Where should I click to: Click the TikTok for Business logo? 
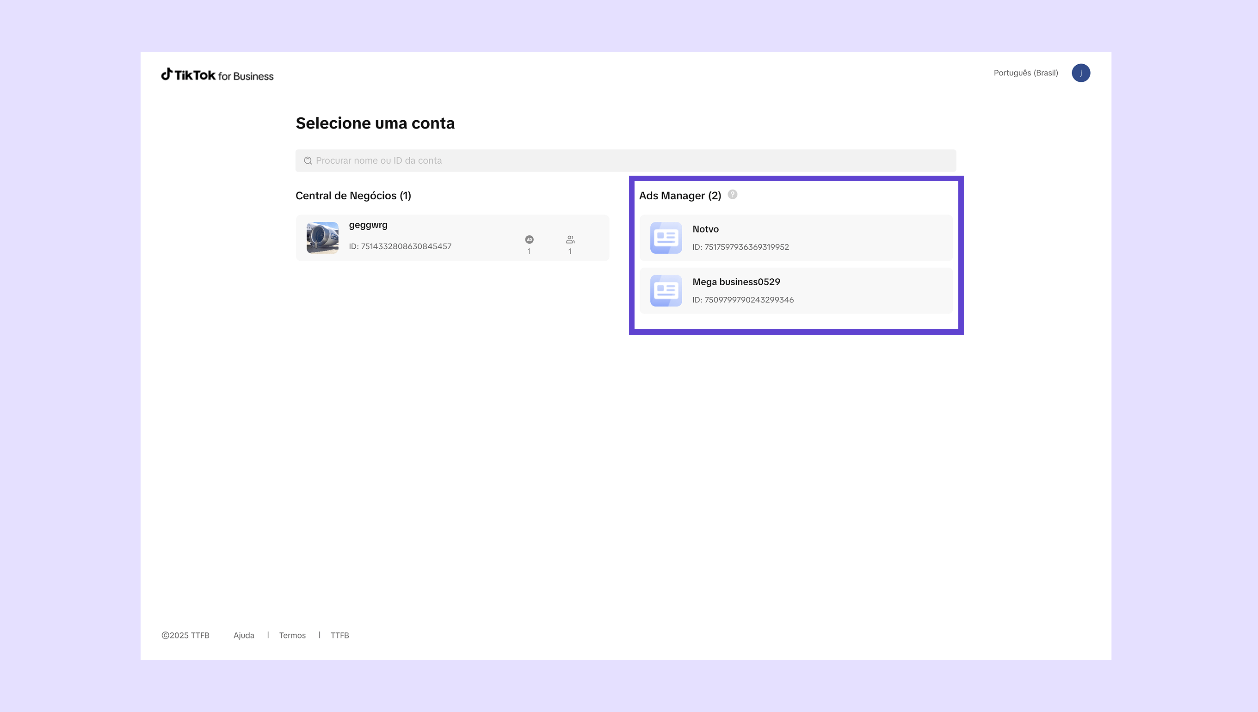coord(217,75)
